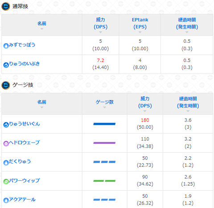
Task: Click the (22.73) DPS value
Action: point(145,165)
